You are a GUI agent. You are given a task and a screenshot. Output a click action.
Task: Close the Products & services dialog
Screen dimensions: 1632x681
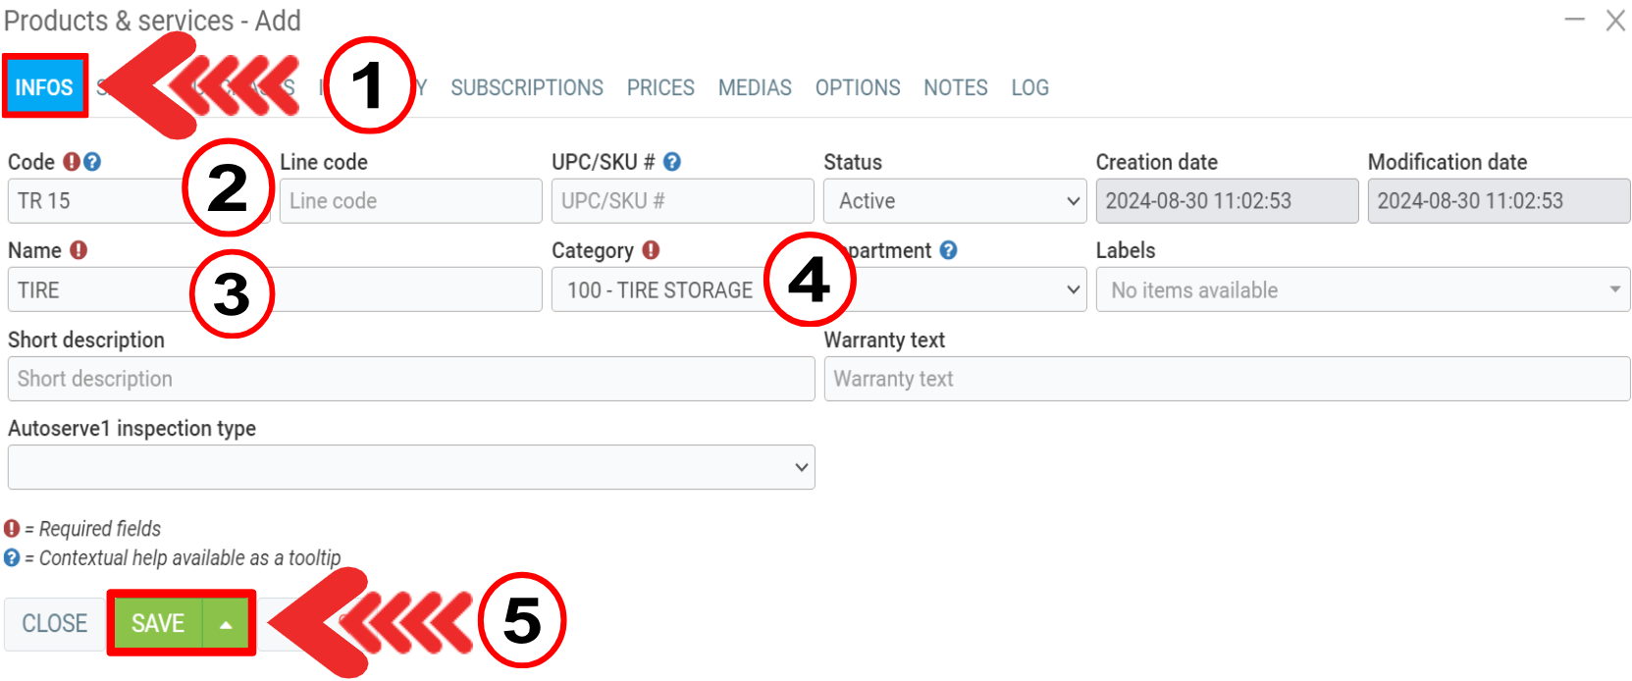[x=1615, y=20]
